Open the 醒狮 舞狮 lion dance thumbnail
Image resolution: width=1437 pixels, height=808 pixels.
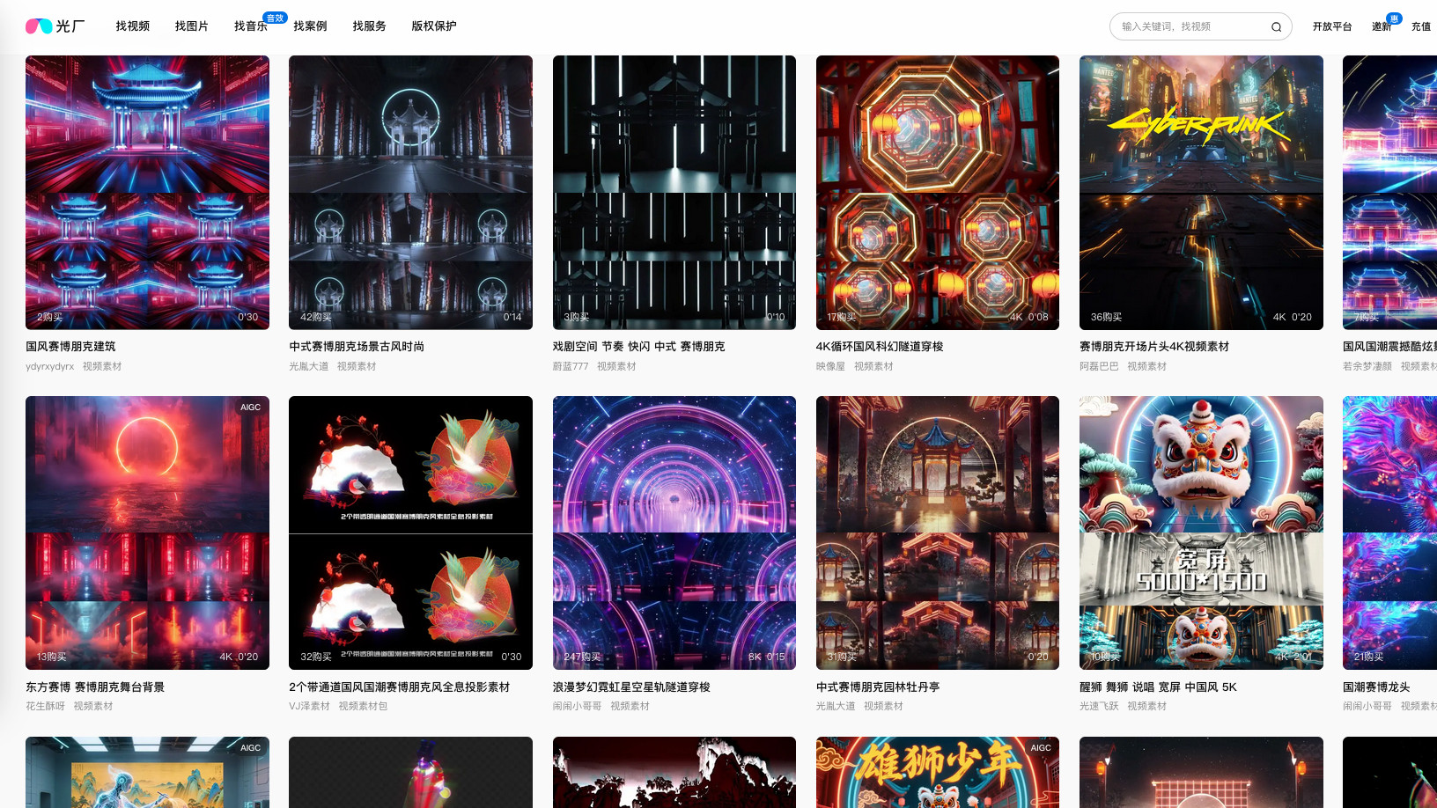1201,533
